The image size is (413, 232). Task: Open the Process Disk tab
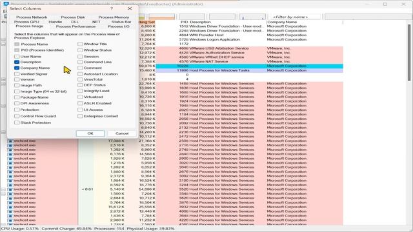[73, 17]
